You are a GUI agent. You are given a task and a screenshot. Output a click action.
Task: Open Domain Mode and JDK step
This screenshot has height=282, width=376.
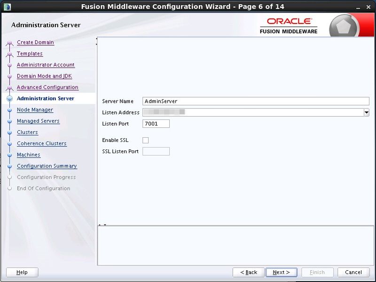click(44, 76)
